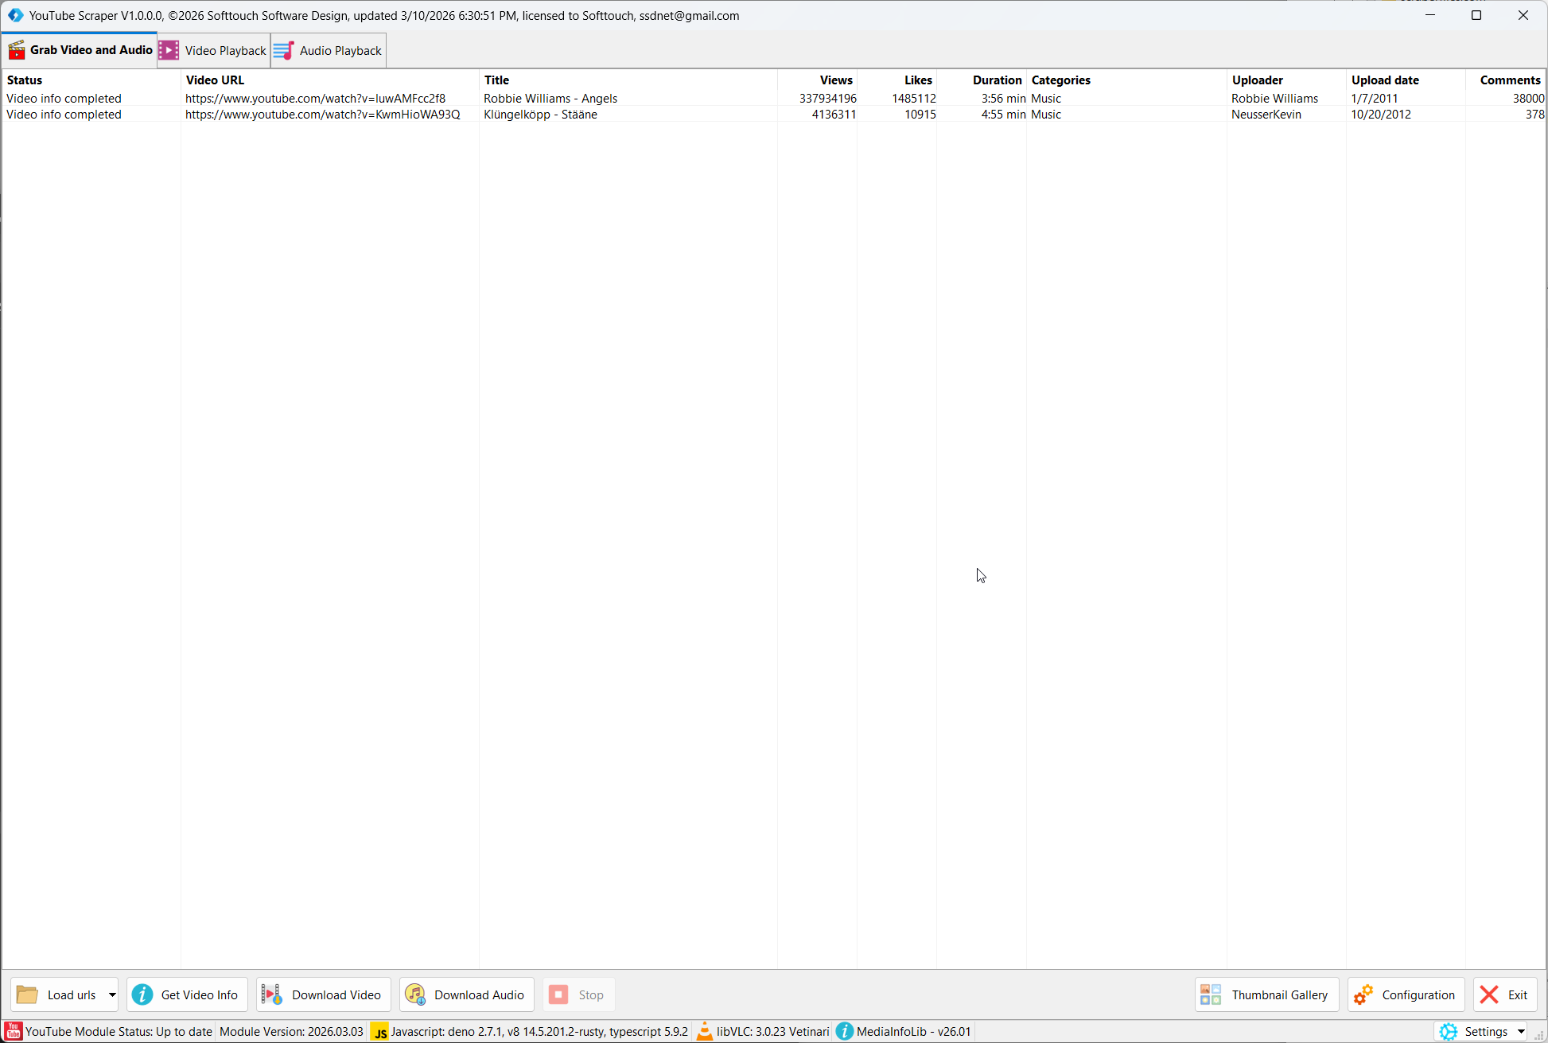Click the Configuration gears icon
The image size is (1548, 1043).
[x=1363, y=994]
